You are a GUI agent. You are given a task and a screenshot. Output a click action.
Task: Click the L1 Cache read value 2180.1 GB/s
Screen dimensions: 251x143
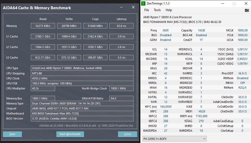pos(43,36)
